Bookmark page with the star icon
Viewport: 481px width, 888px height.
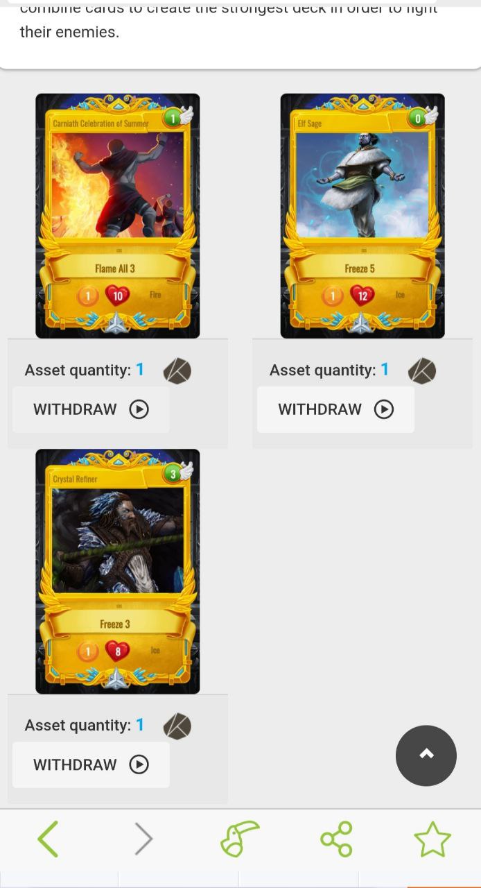pos(432,839)
